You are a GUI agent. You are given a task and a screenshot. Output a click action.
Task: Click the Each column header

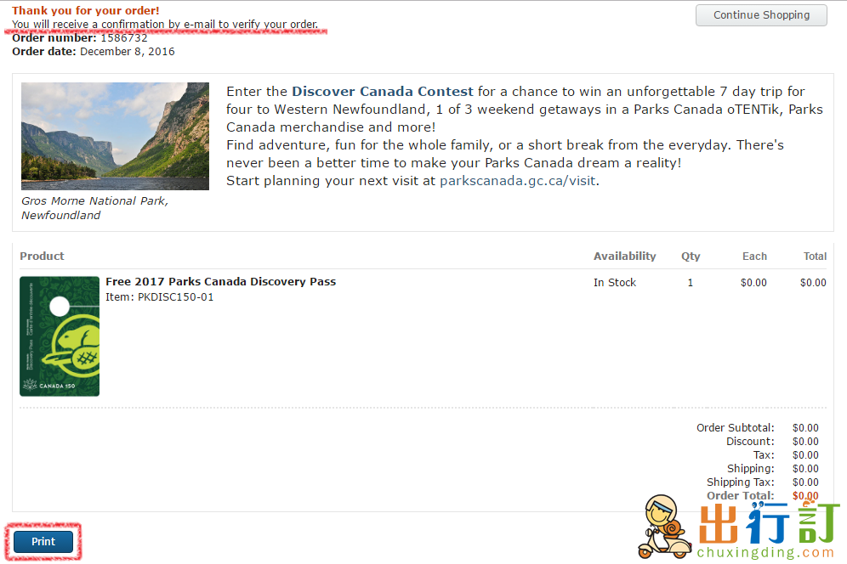pos(754,256)
